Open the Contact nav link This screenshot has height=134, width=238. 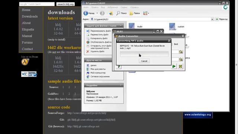pos(27,49)
